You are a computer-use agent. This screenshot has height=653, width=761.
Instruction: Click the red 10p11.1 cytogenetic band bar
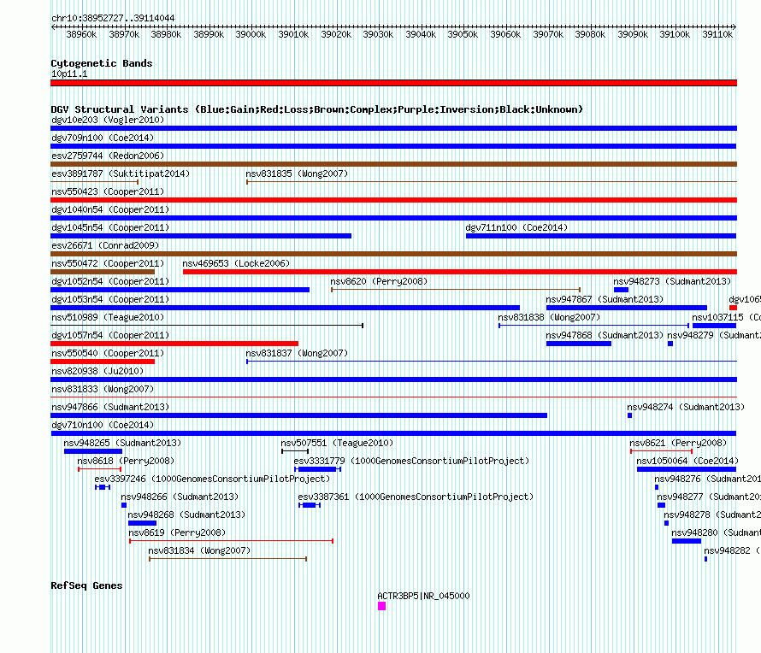click(393, 83)
